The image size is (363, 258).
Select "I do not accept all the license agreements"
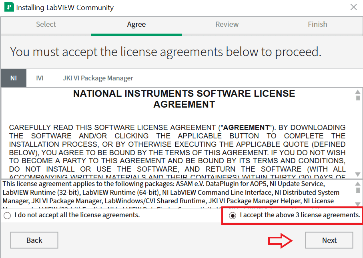[x=7, y=215]
